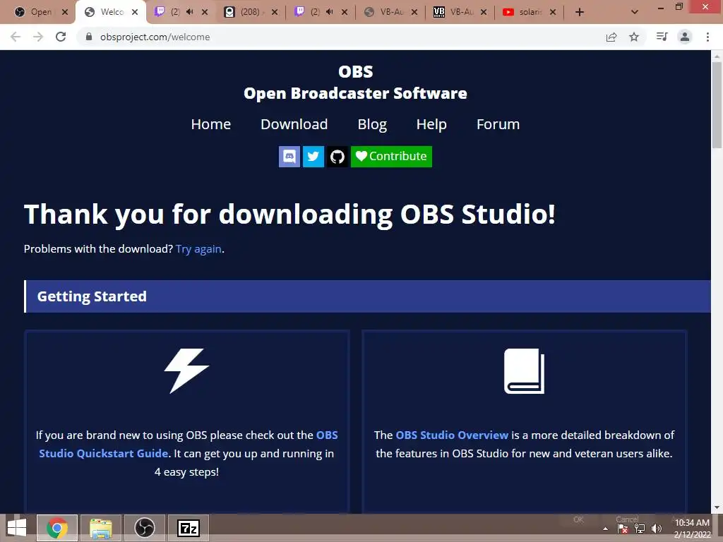Expand the tab search dropdown
Viewport: 723px width, 542px height.
click(635, 12)
